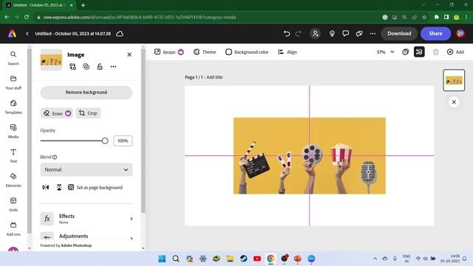Open Steam from taskbar

[243, 259]
